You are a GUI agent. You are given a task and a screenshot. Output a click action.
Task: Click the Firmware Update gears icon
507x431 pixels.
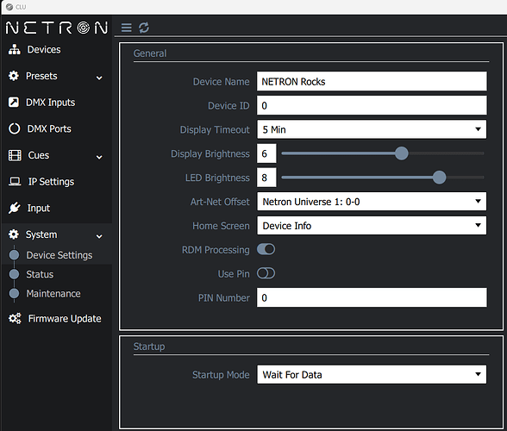(x=15, y=318)
